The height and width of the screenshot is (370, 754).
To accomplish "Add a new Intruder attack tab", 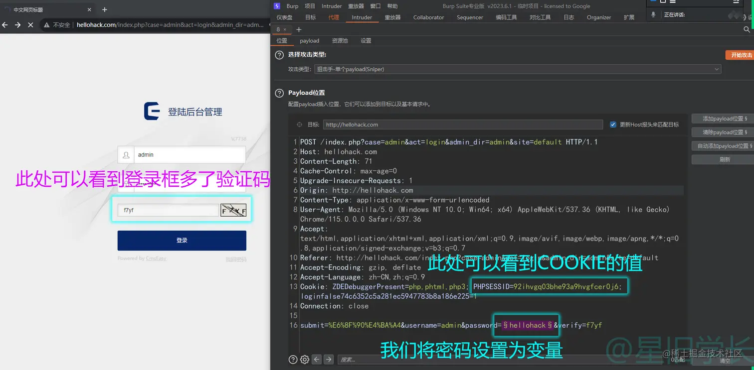I will tap(299, 29).
